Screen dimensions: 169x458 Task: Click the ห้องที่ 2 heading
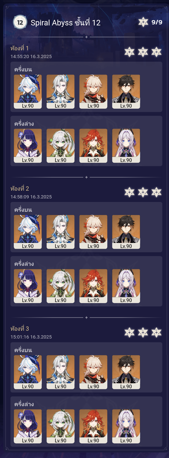(20, 188)
